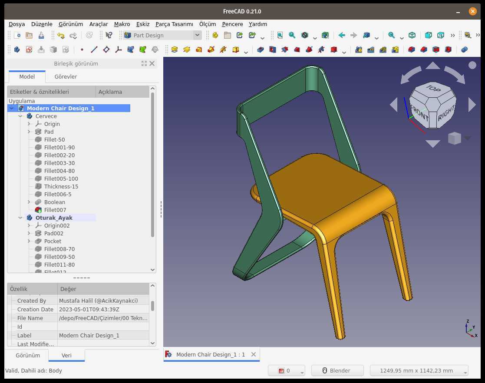Click the Blender navigation style button
The height and width of the screenshot is (383, 485).
pyautogui.click(x=337, y=371)
